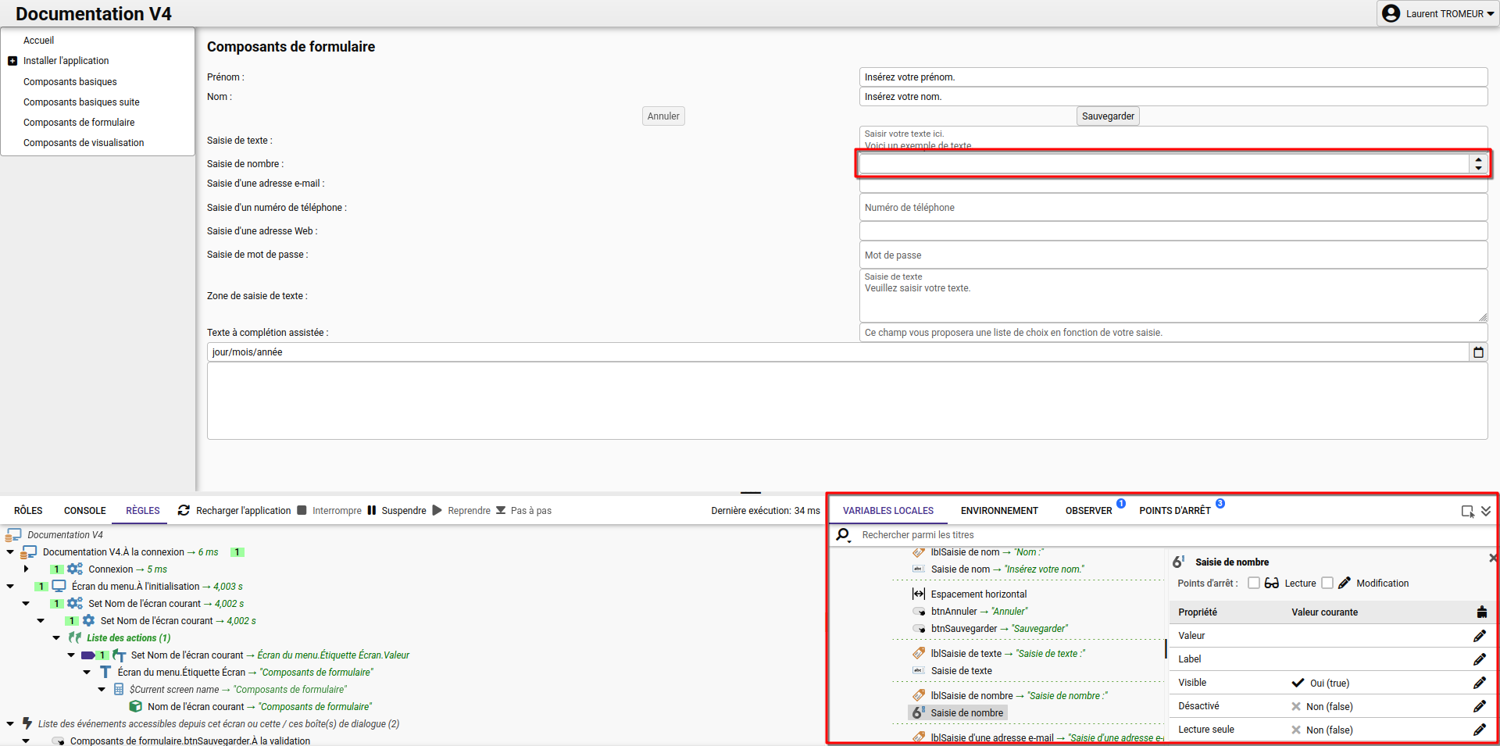Enable the Modification breakpoint checkbox
This screenshot has width=1500, height=746.
point(1327,583)
